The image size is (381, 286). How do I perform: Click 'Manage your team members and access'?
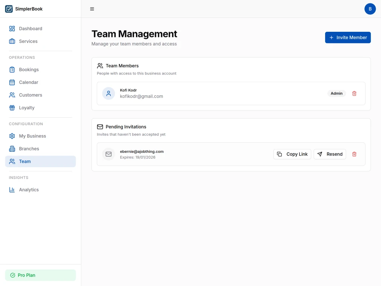[134, 44]
